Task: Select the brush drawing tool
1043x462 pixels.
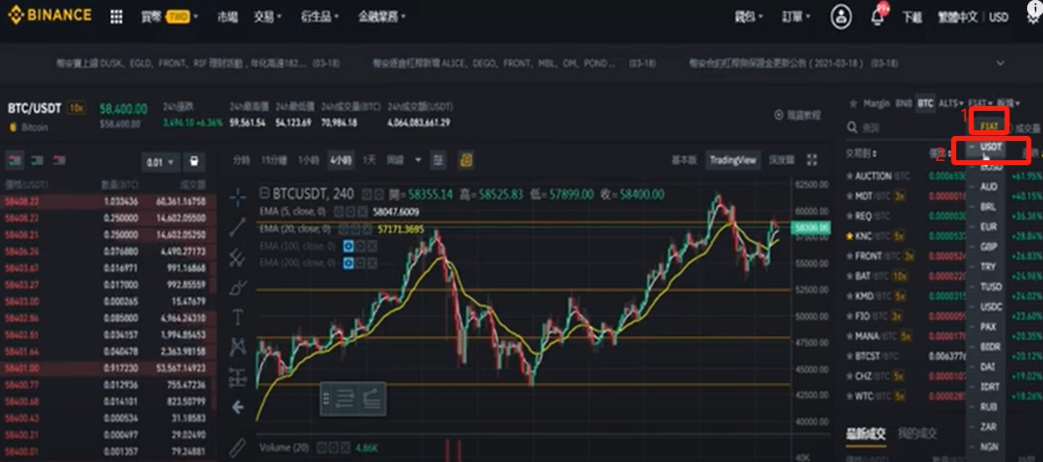Action: pos(238,287)
